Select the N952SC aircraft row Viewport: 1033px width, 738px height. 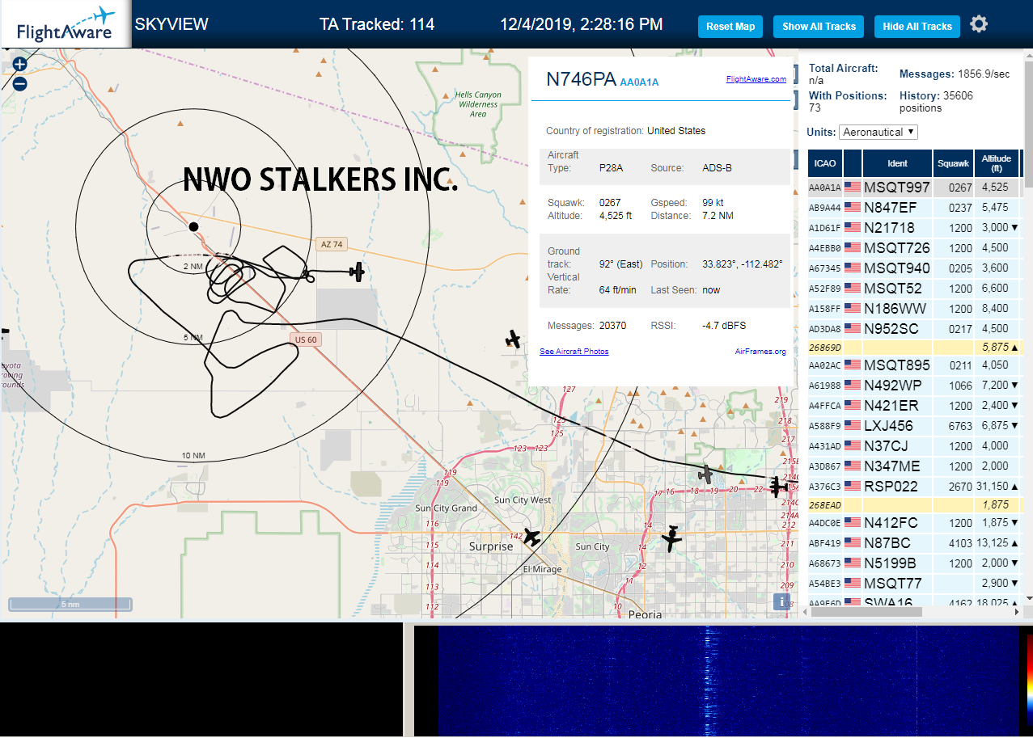point(914,329)
